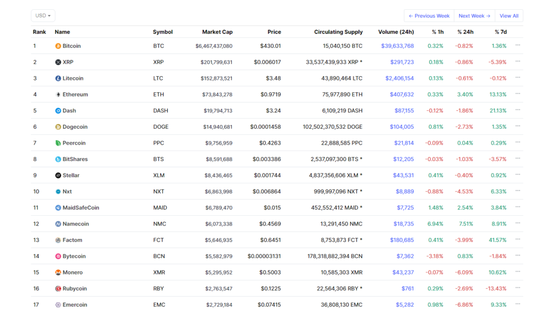Open the MaidSafeCoin name link
Screen dimensions: 543x312
(81, 208)
